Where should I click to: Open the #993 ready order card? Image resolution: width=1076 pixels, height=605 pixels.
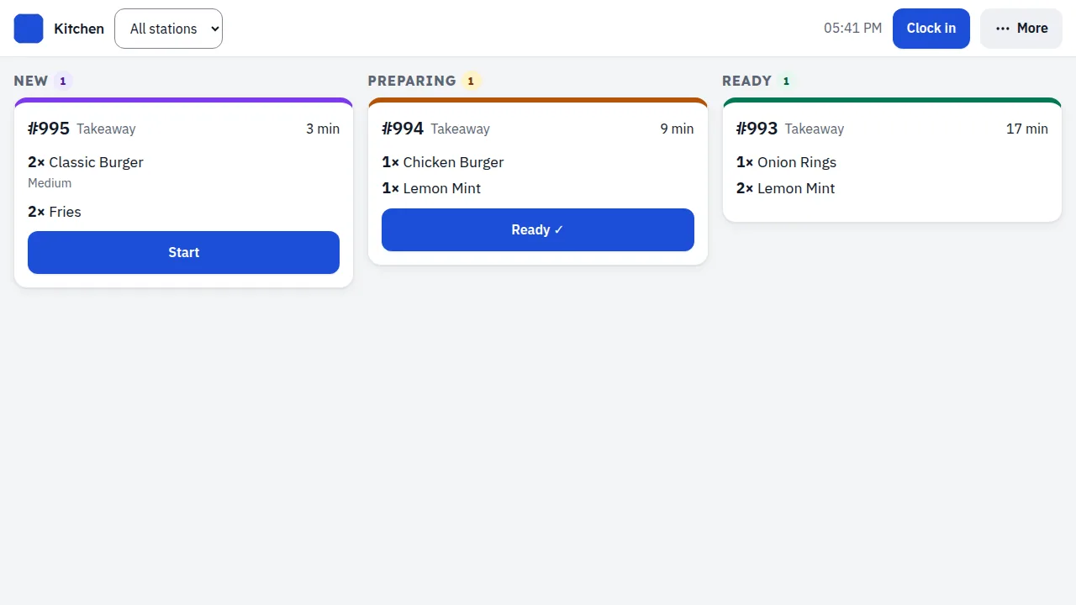892,160
